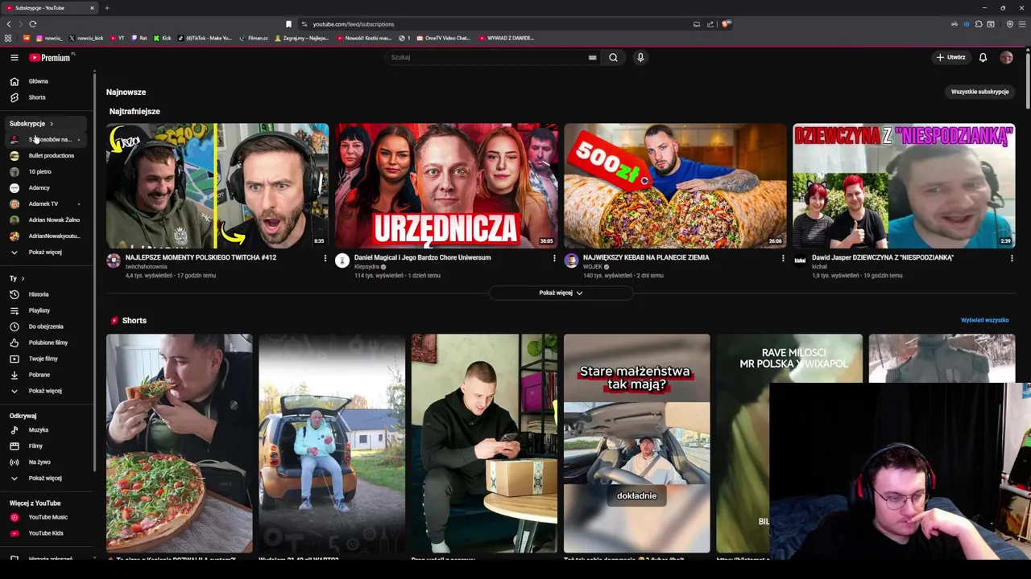Open the Główna home sidebar item
Image resolution: width=1031 pixels, height=579 pixels.
47,81
